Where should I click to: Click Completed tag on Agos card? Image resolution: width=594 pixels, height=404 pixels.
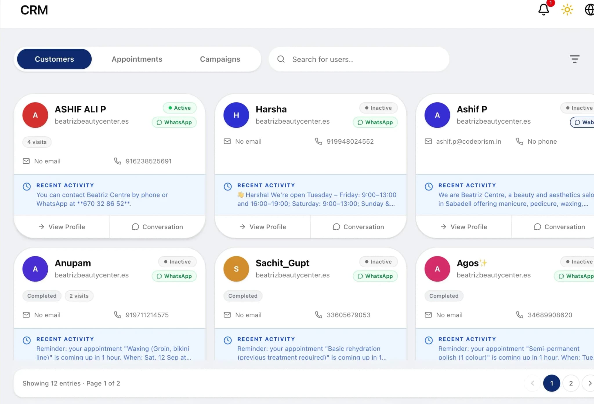(444, 296)
